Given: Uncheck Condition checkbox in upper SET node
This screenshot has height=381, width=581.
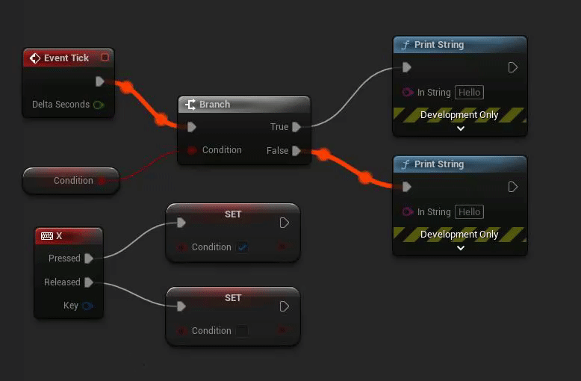Looking at the screenshot, I should point(242,247).
